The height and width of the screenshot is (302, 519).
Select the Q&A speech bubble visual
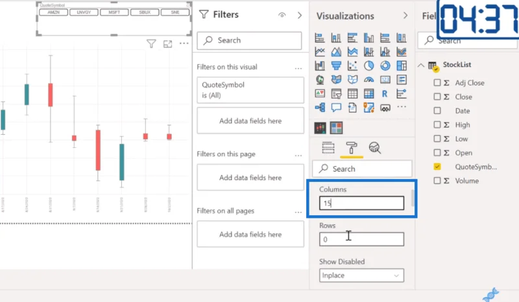pos(336,108)
